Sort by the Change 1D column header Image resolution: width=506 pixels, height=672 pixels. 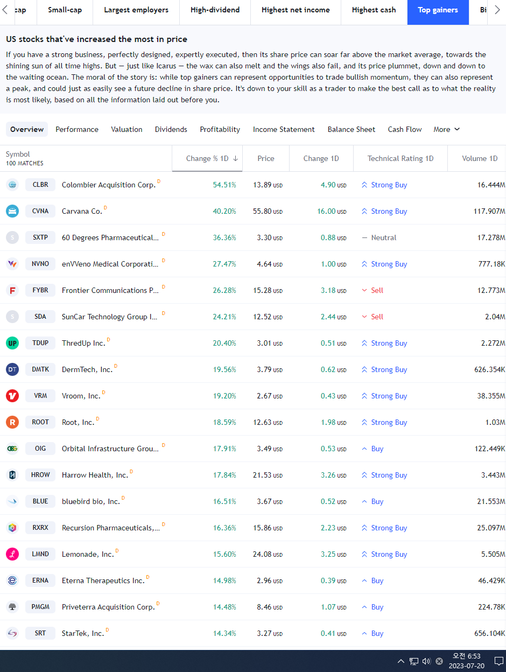point(321,158)
